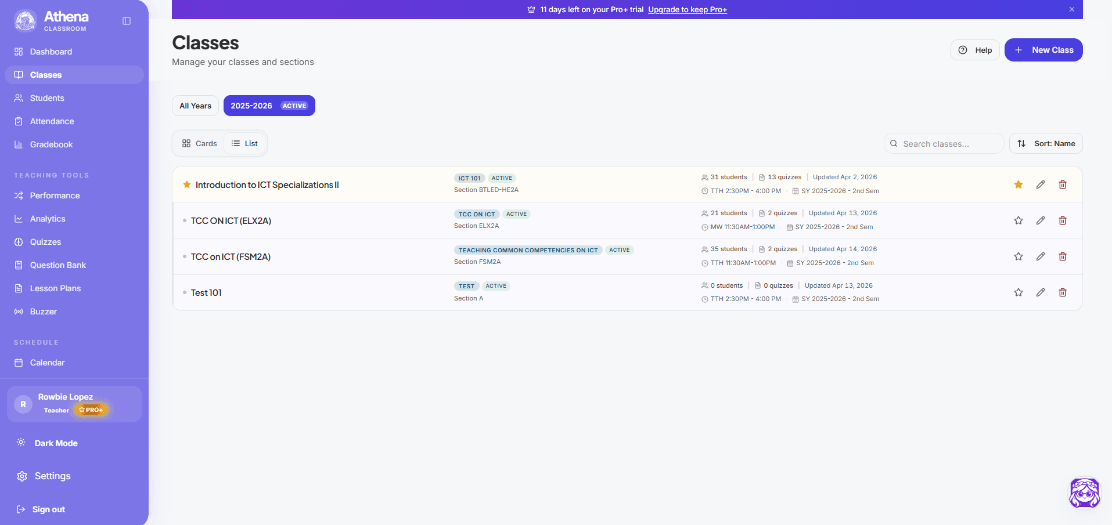Click the PRO+ badge
The height and width of the screenshot is (525, 1112).
click(91, 410)
